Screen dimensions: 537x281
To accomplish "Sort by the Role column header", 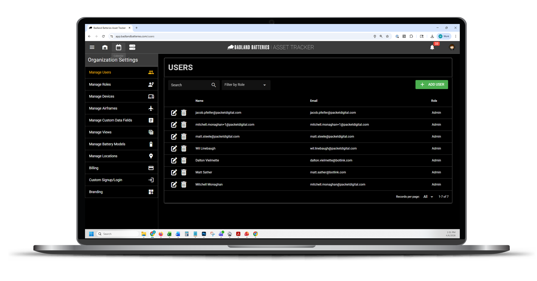I will (434, 101).
